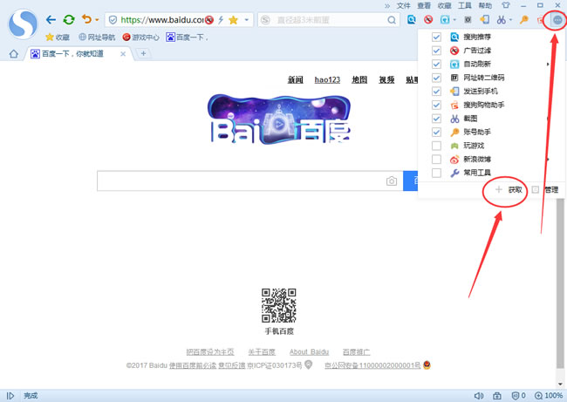The image size is (567, 402).
Task: Click the ad filter toolbar icon
Action: pos(428,19)
